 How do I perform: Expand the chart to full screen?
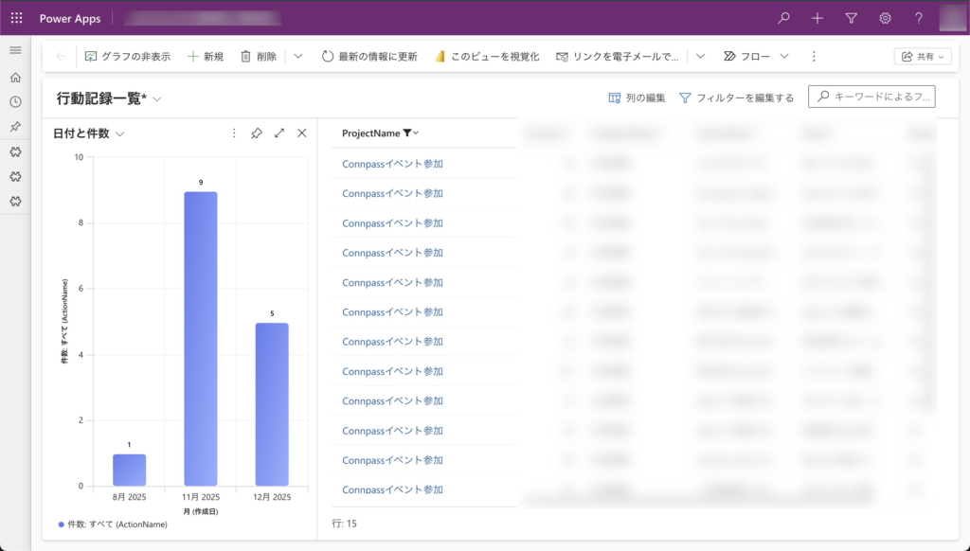[279, 133]
